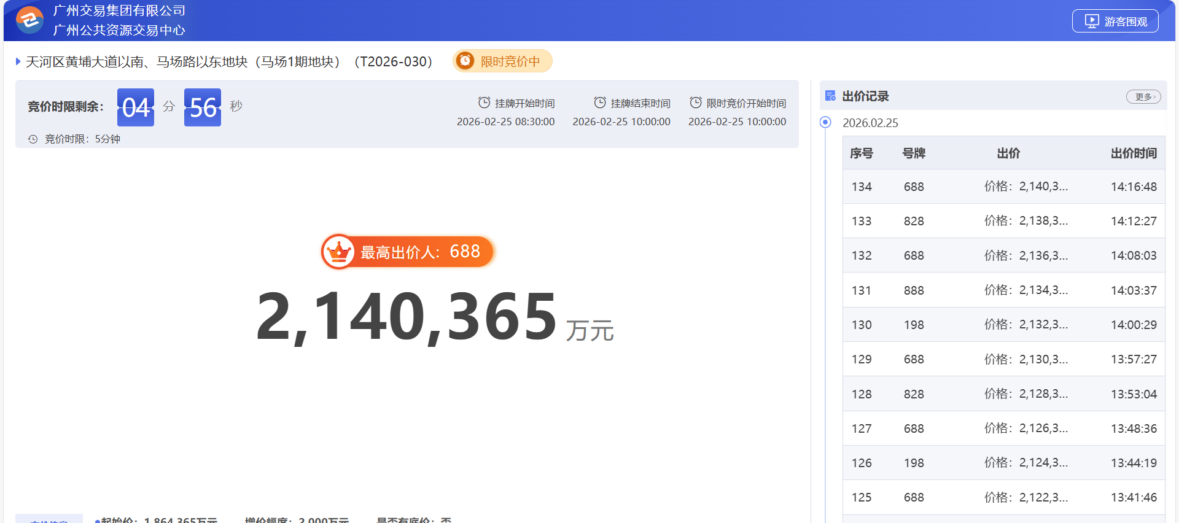Click the highest bid amount 2,140,365
Image resolution: width=1179 pixels, height=523 pixels.
coord(407,317)
